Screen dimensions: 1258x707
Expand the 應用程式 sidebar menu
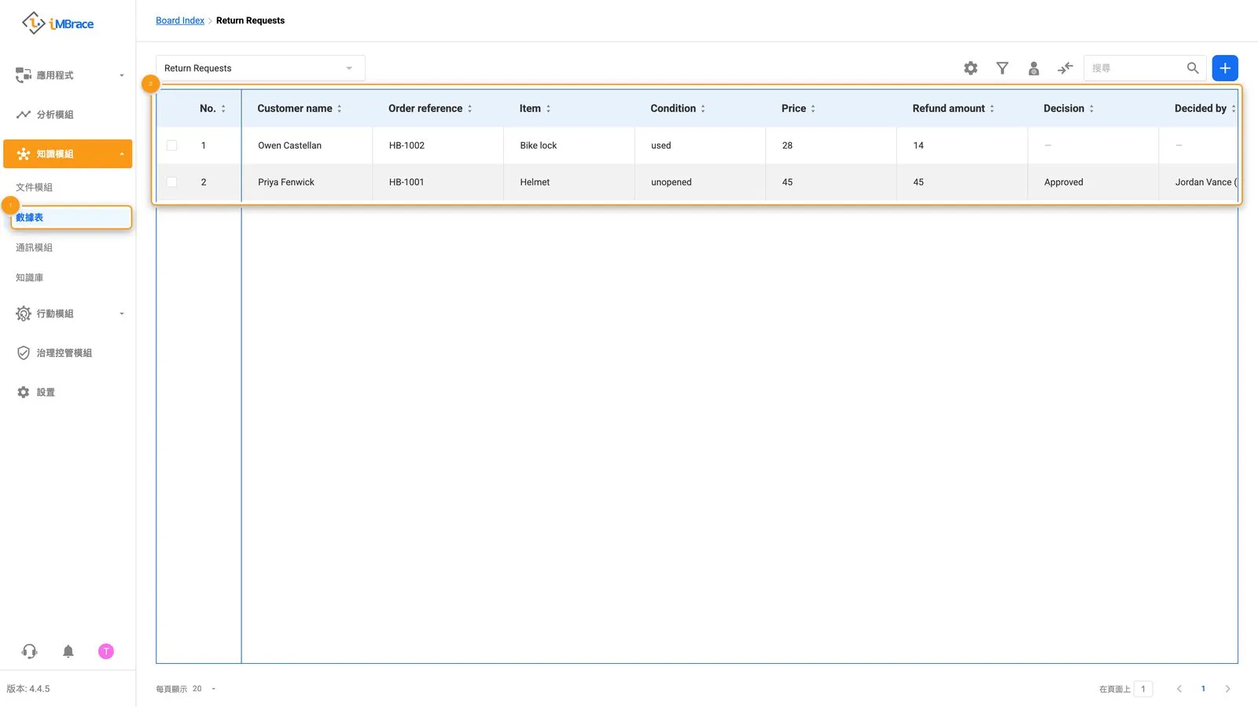coord(68,75)
